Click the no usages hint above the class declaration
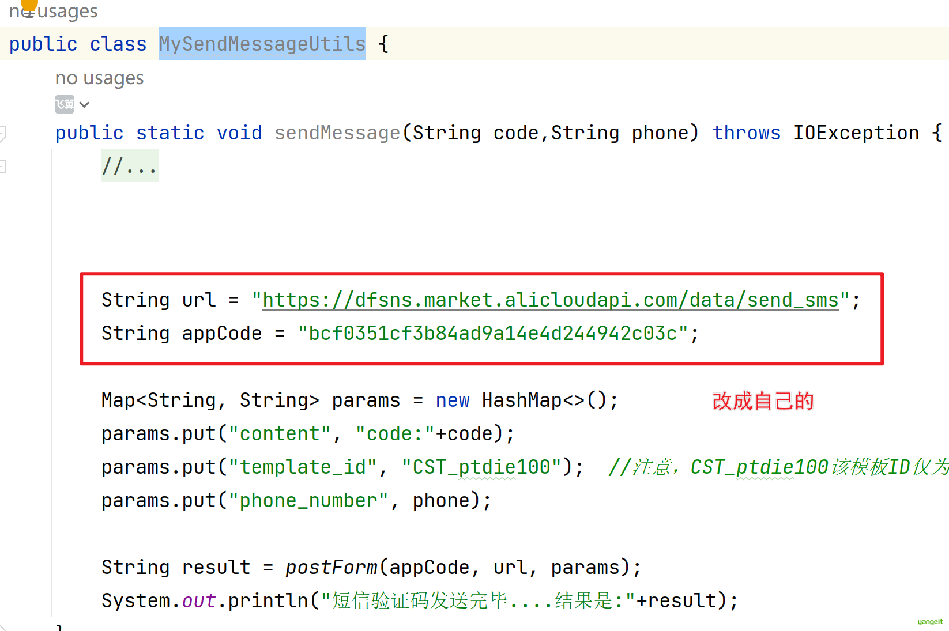The width and height of the screenshot is (949, 631). pyautogui.click(x=53, y=11)
